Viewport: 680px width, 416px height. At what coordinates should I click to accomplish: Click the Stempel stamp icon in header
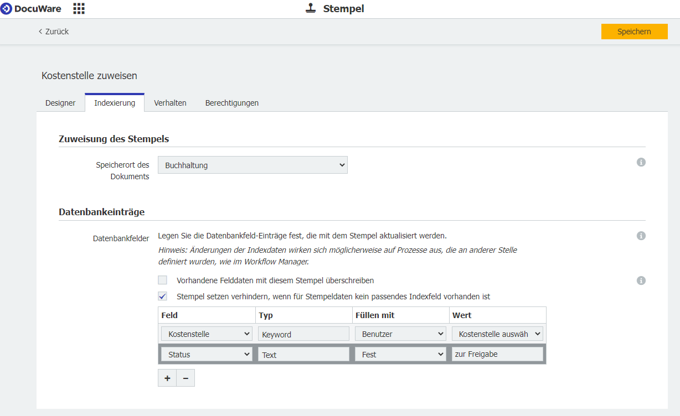(x=311, y=9)
